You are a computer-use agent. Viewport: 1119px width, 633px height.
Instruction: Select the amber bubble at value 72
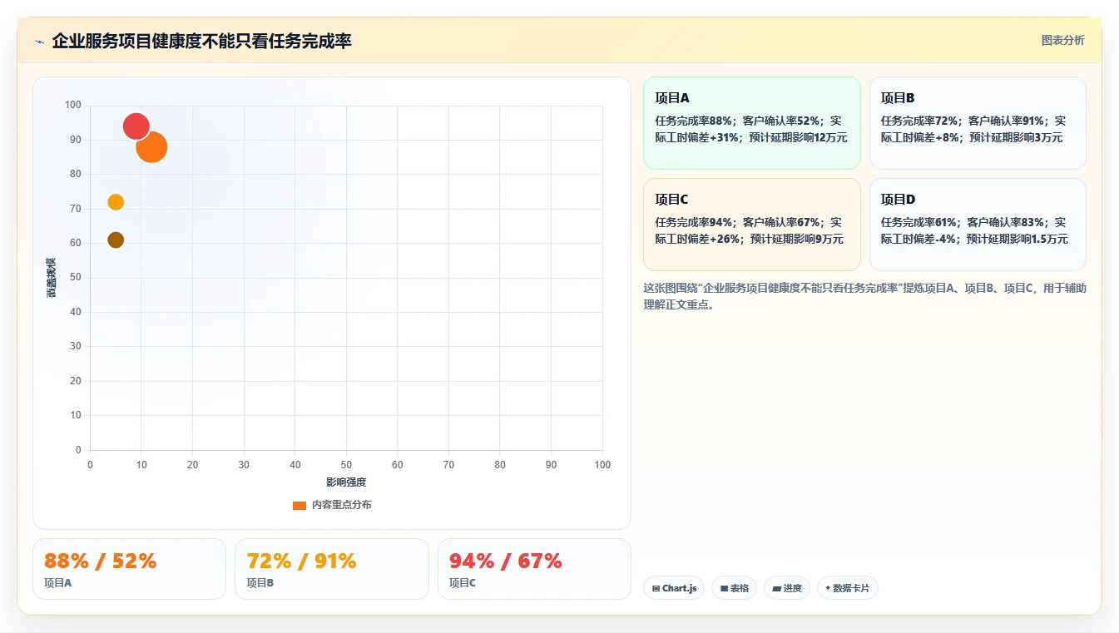116,202
